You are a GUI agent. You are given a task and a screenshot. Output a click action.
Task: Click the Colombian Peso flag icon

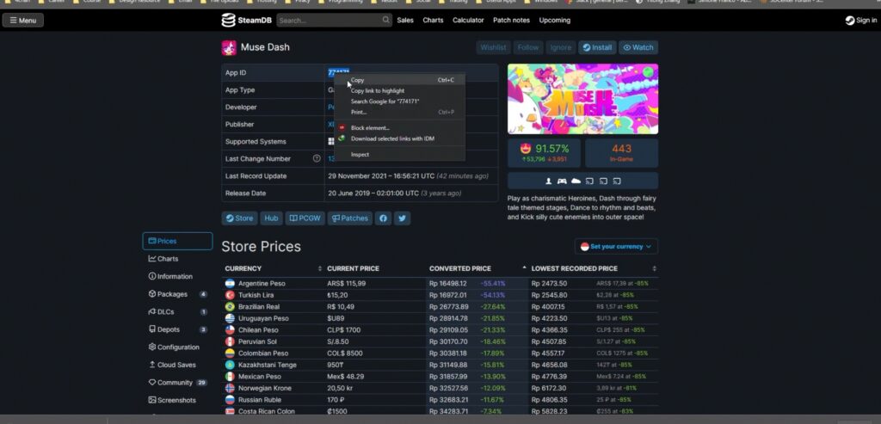[x=230, y=353]
